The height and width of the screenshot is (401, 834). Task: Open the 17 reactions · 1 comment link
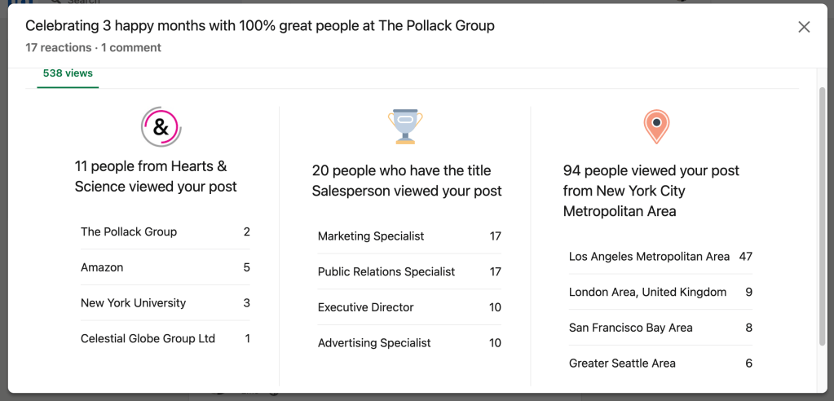[x=93, y=47]
